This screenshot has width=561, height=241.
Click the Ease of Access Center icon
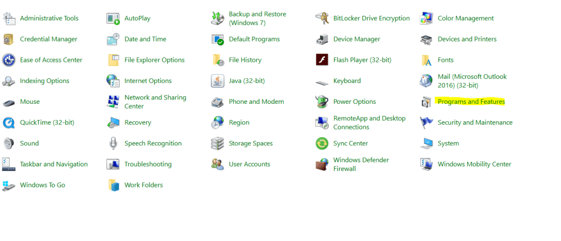tap(9, 60)
